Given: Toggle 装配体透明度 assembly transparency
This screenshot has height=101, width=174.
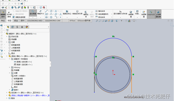Looking at the screenshot, I should pyautogui.click(x=19, y=17).
